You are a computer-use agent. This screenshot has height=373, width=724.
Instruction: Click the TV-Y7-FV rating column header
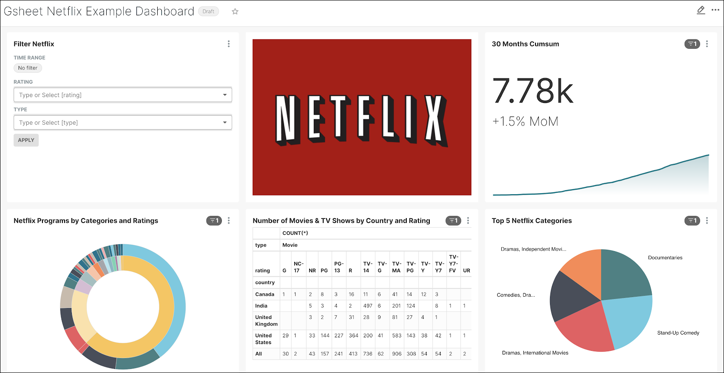tap(453, 264)
